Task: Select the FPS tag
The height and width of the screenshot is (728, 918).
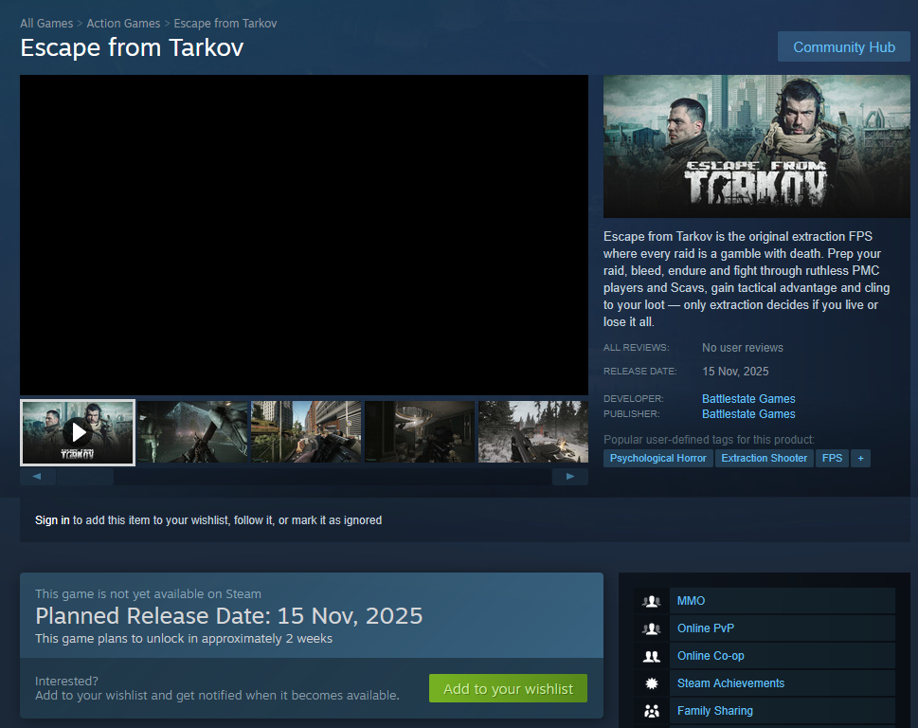Action: click(x=832, y=458)
